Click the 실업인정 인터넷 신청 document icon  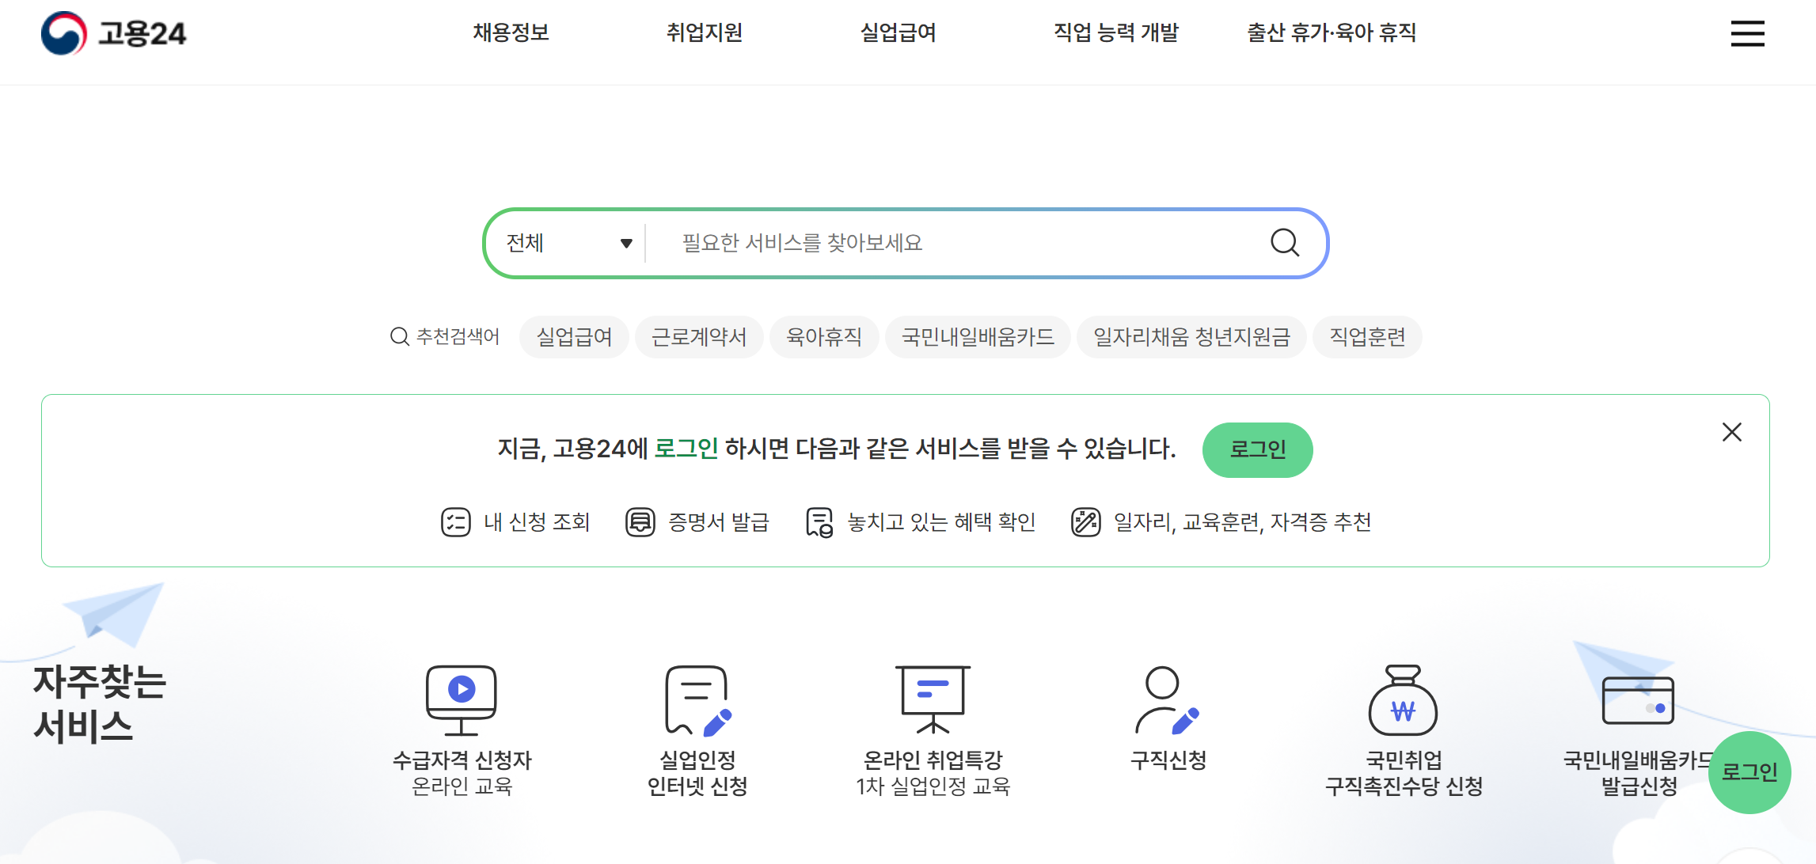click(699, 700)
